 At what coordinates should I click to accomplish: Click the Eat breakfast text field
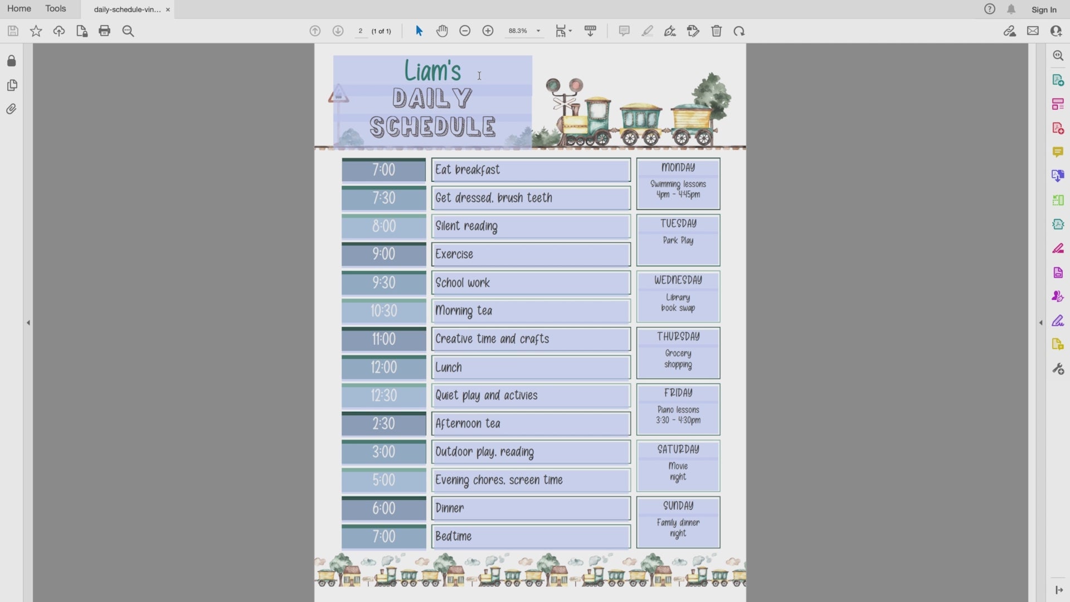[531, 170]
